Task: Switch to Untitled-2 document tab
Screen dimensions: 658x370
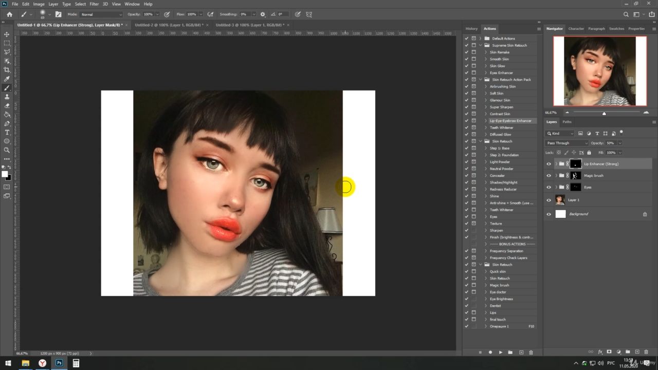Action: [168, 25]
